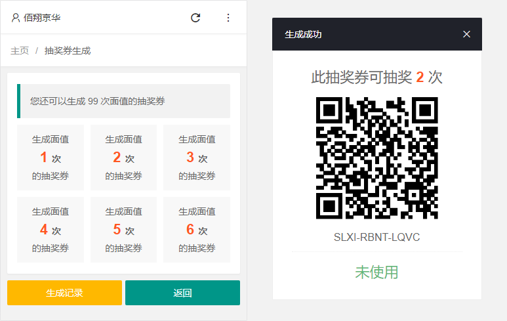507x321 pixels.
Task: Click the 未使用 status text
Action: (377, 272)
